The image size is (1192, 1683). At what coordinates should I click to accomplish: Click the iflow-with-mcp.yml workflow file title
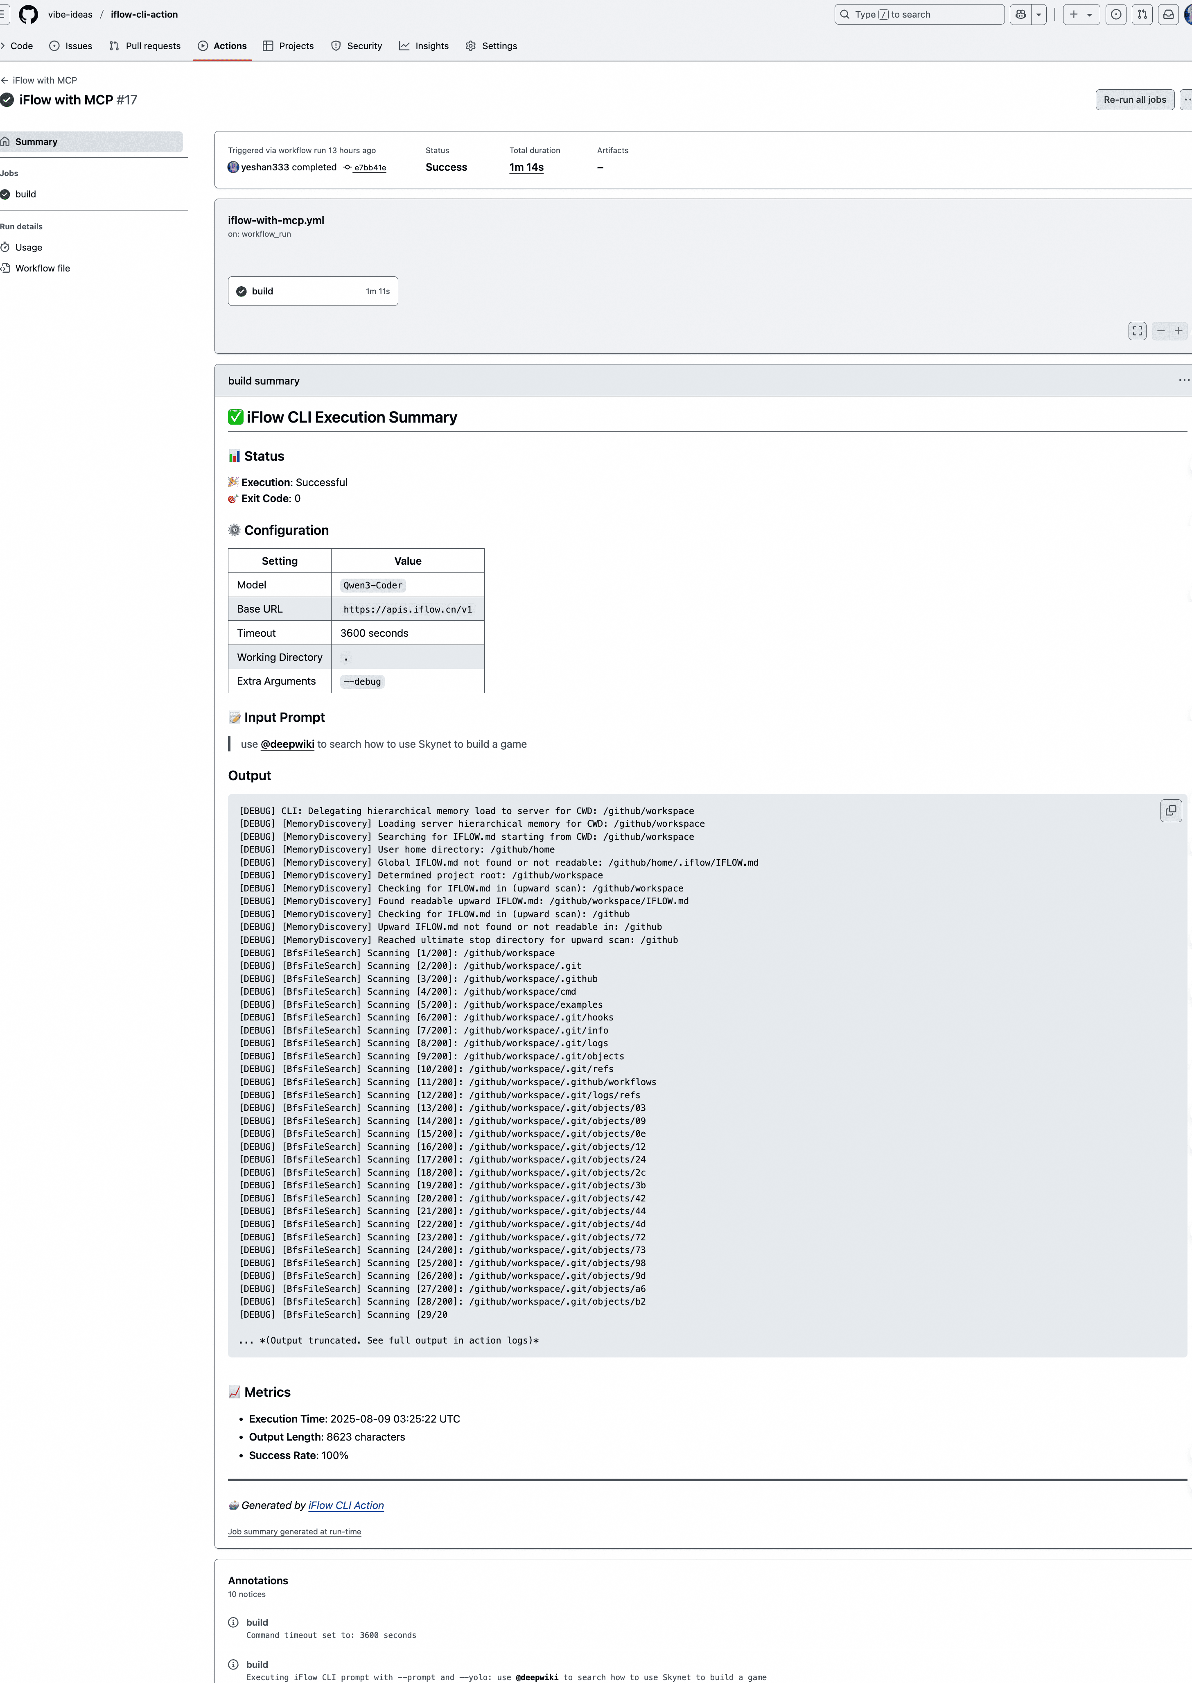pos(276,220)
